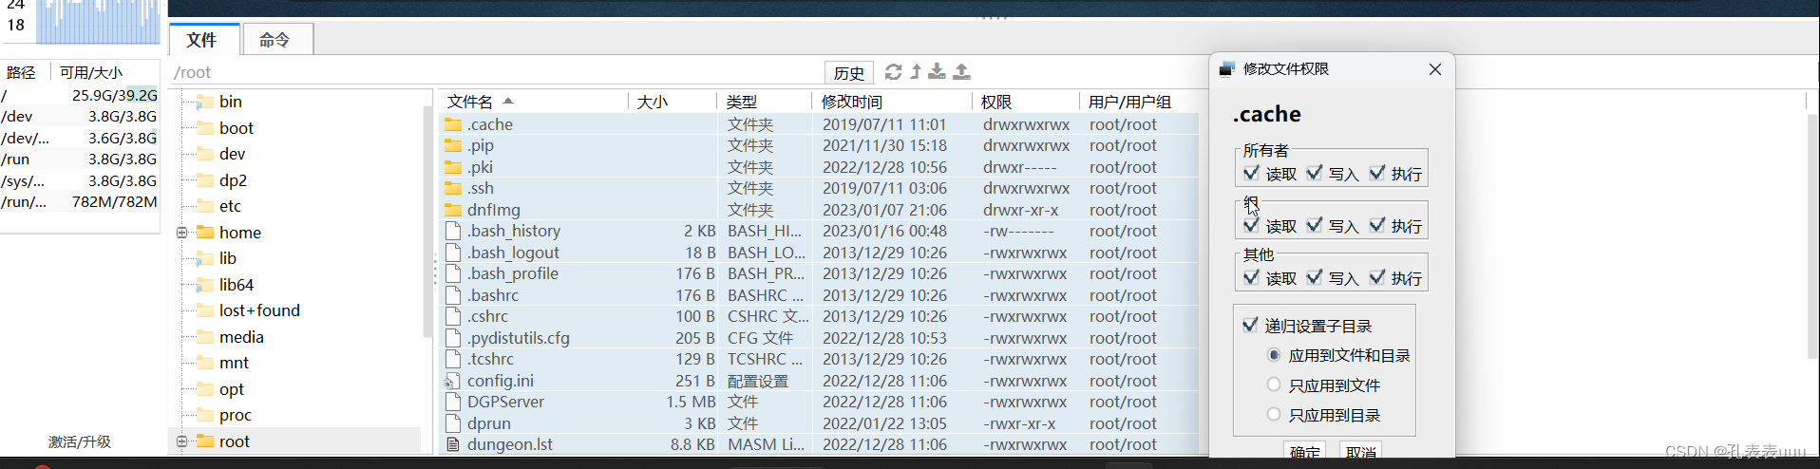Click the dungeon.lst document icon
Screen dimensions: 1820x469
(x=453, y=444)
